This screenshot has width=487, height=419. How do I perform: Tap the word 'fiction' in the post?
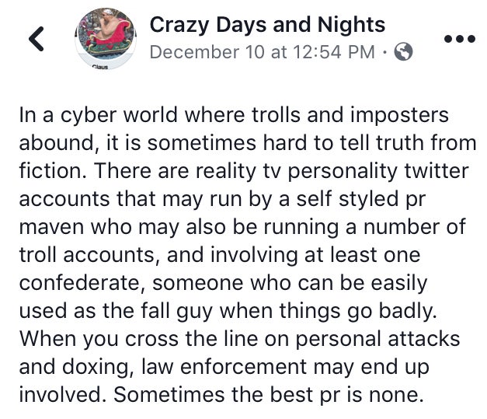click(x=52, y=171)
